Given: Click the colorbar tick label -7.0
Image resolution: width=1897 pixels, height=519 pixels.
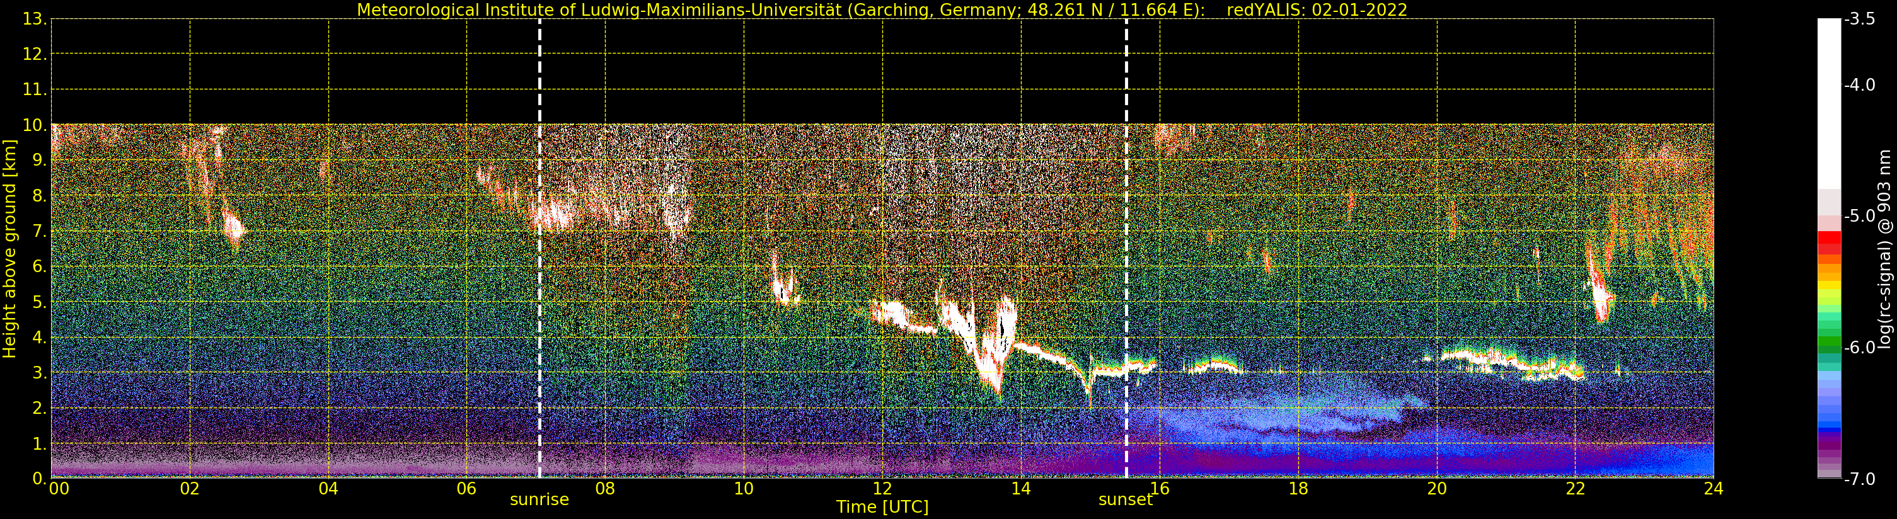Looking at the screenshot, I should [x=1859, y=479].
